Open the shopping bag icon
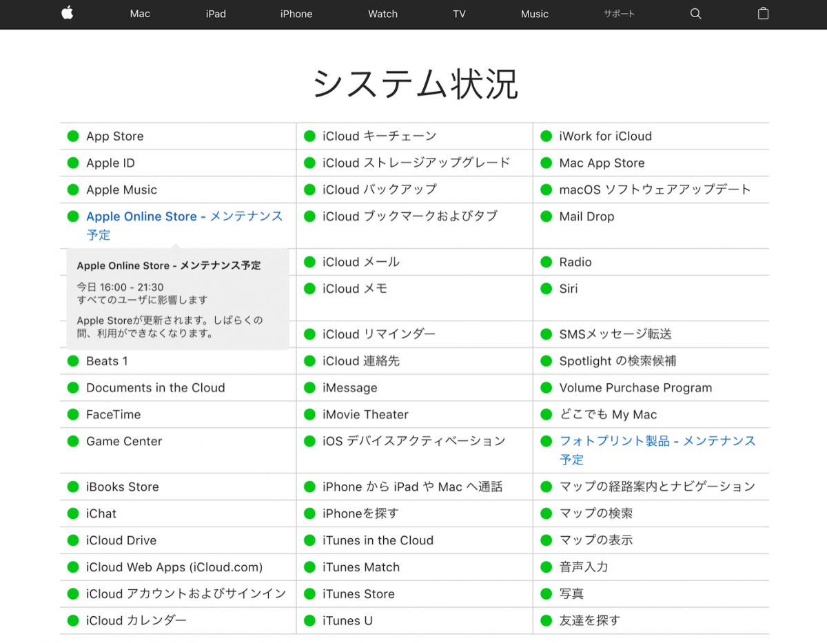Image resolution: width=827 pixels, height=643 pixels. [763, 14]
